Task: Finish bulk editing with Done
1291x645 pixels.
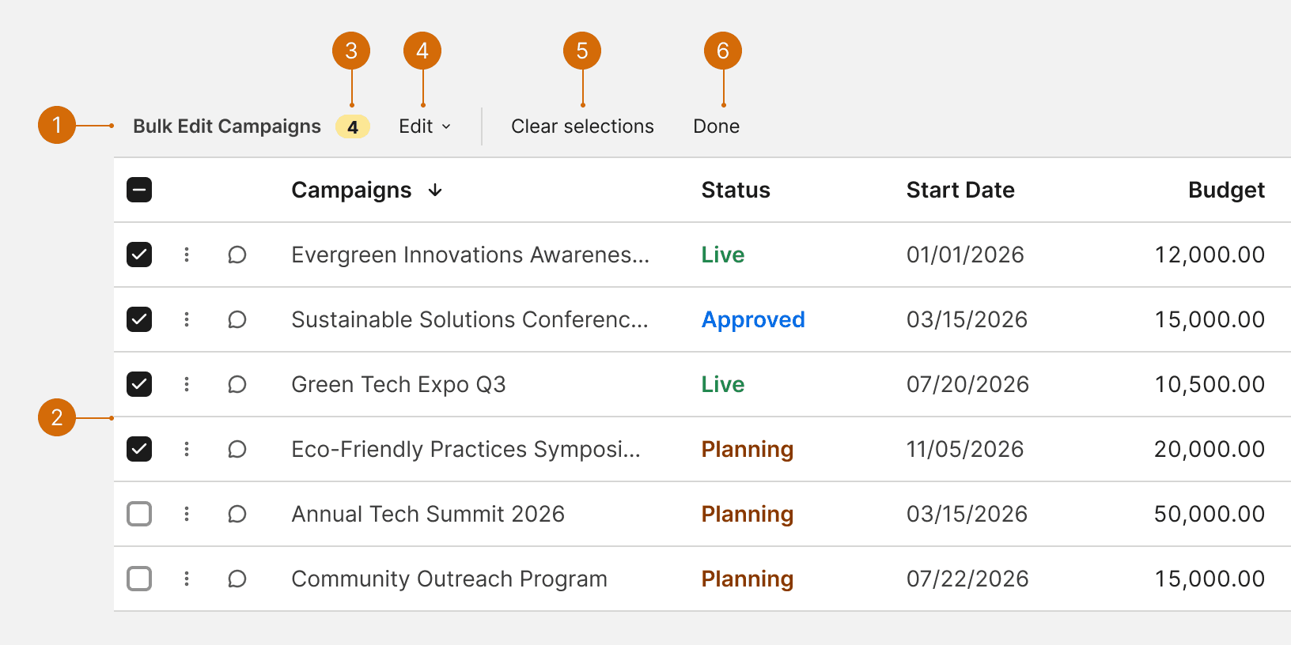Action: point(717,126)
